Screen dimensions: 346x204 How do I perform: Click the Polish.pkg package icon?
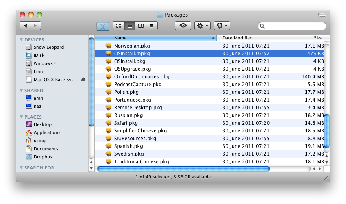coord(108,92)
